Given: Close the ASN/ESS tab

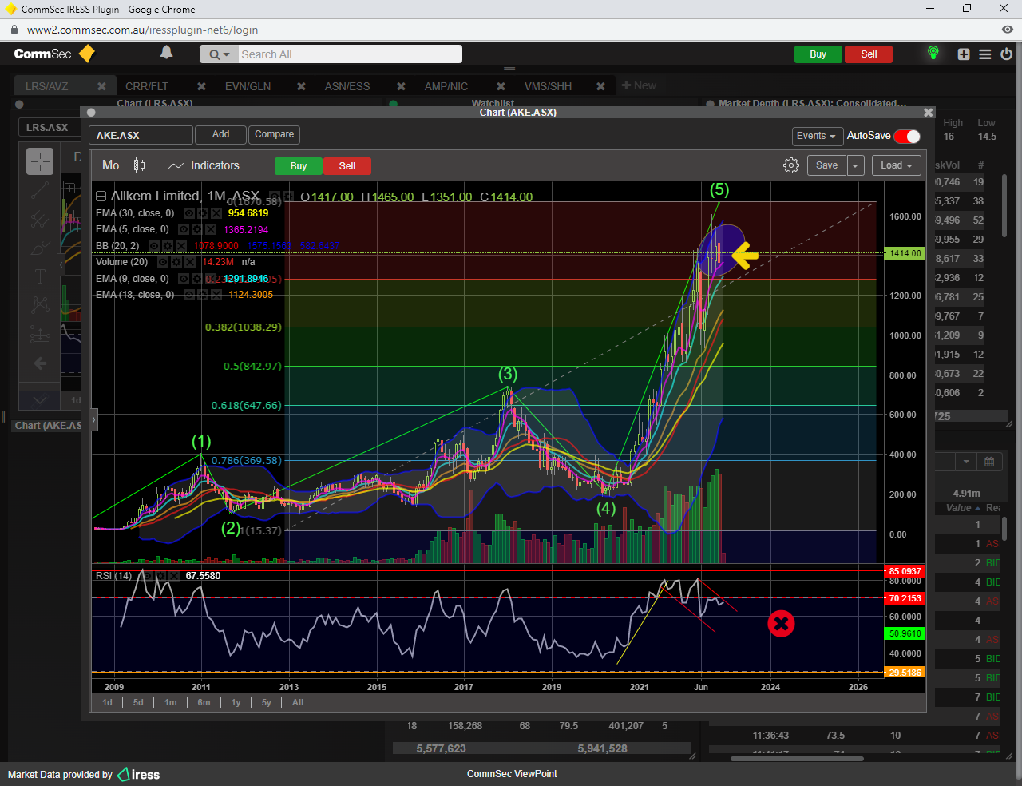Looking at the screenshot, I should tap(401, 86).
